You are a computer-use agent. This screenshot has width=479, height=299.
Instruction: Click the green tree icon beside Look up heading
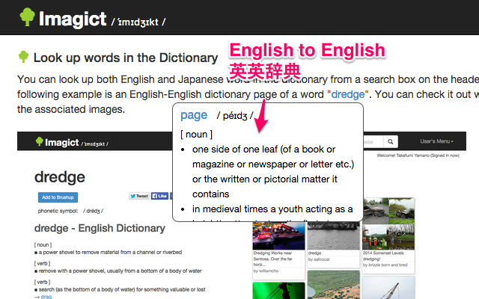23,57
